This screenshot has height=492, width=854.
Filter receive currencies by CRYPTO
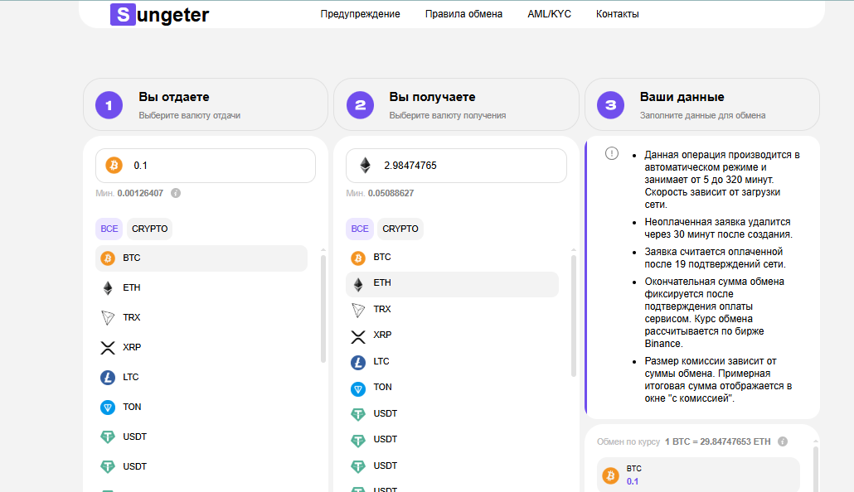400,229
